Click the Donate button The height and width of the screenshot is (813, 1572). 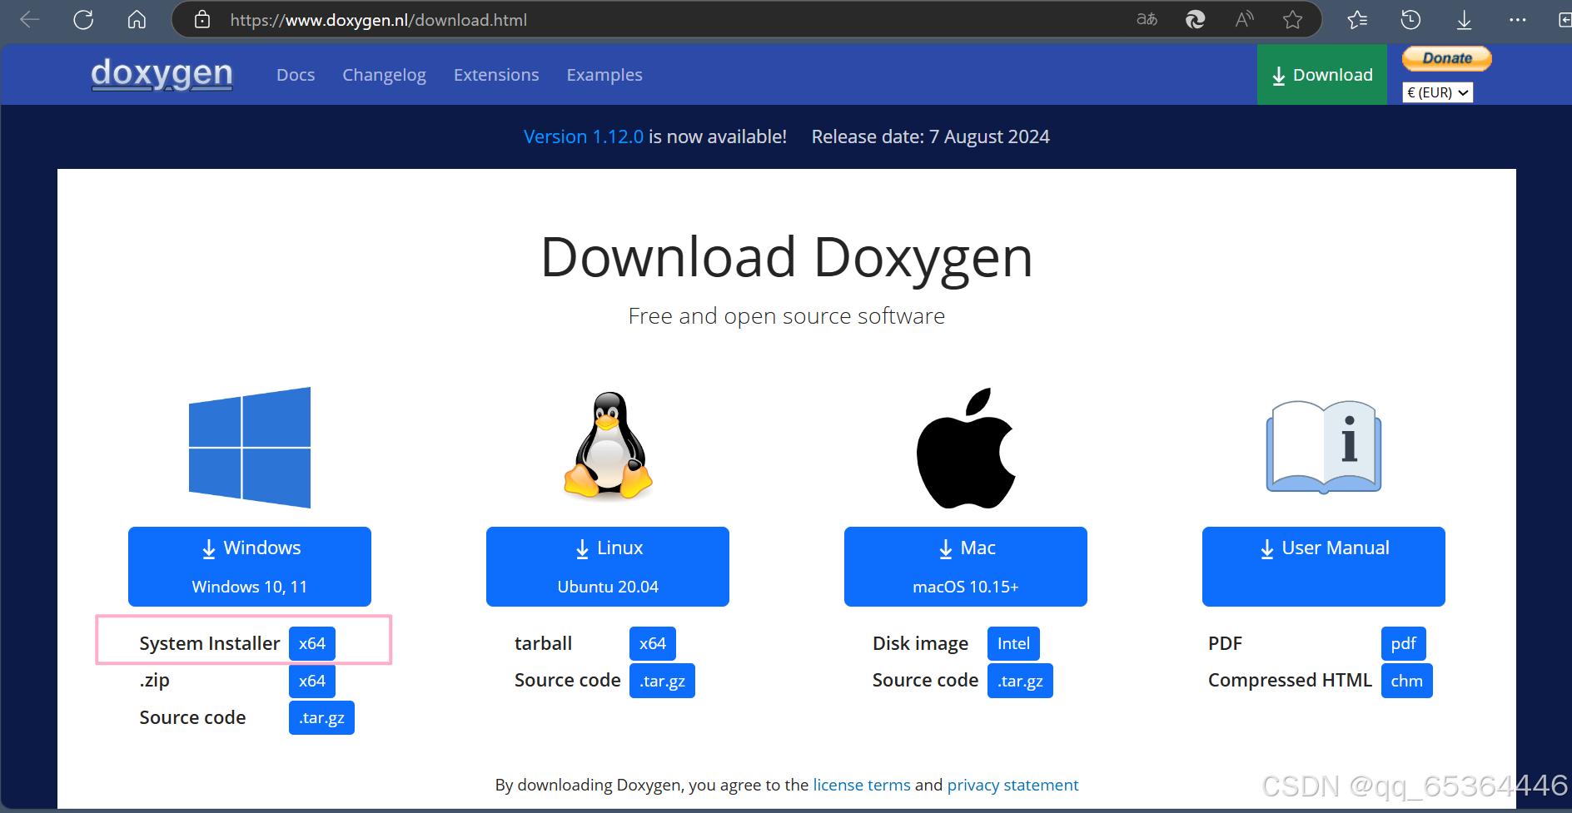click(x=1447, y=58)
